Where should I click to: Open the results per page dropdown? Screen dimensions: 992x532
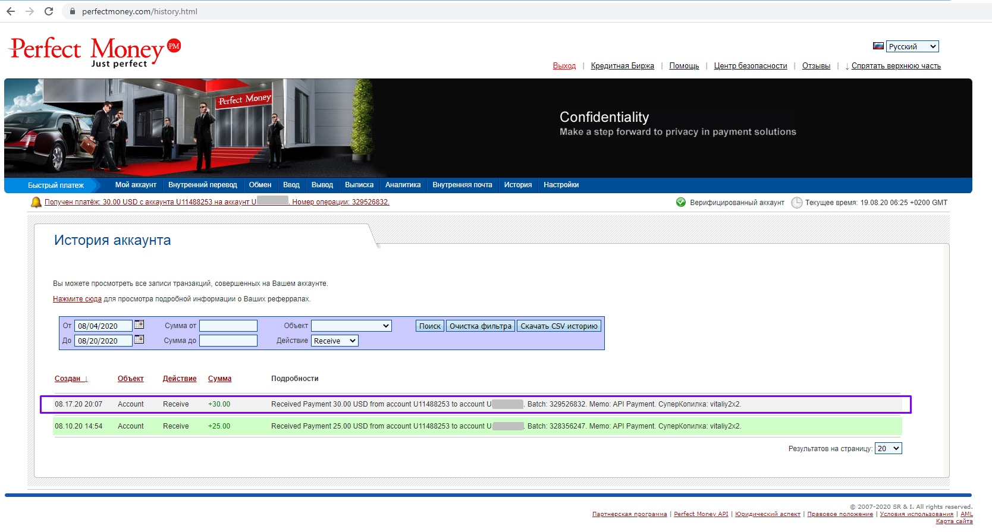(x=889, y=448)
